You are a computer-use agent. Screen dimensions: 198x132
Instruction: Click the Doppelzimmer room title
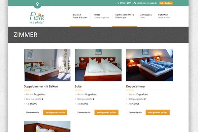tap(136, 86)
